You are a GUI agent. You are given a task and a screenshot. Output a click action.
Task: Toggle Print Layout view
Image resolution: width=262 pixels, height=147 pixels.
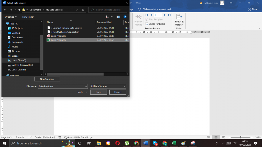[x=216, y=137]
